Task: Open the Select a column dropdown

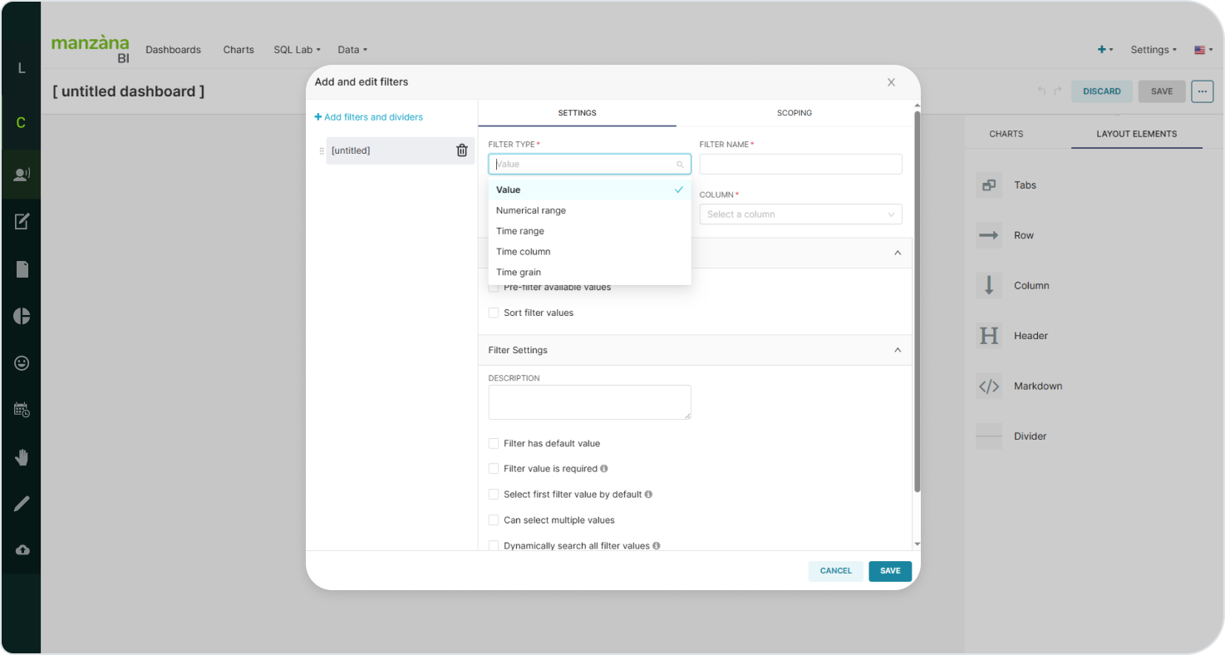Action: pyautogui.click(x=800, y=214)
